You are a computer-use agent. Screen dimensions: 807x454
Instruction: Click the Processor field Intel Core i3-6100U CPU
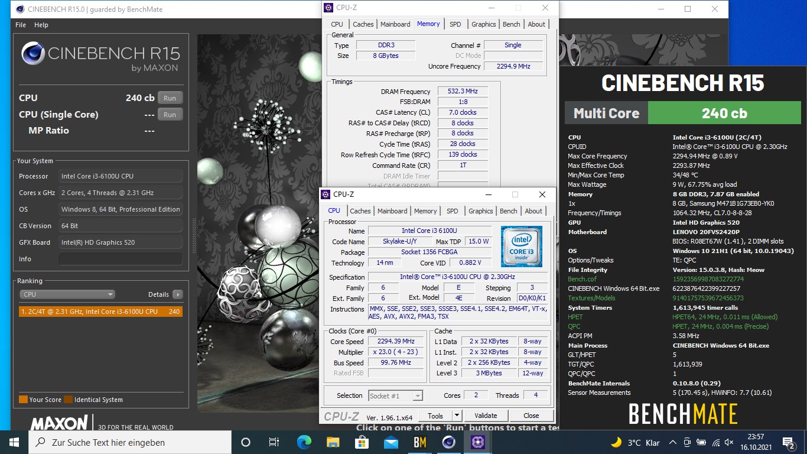[121, 176]
